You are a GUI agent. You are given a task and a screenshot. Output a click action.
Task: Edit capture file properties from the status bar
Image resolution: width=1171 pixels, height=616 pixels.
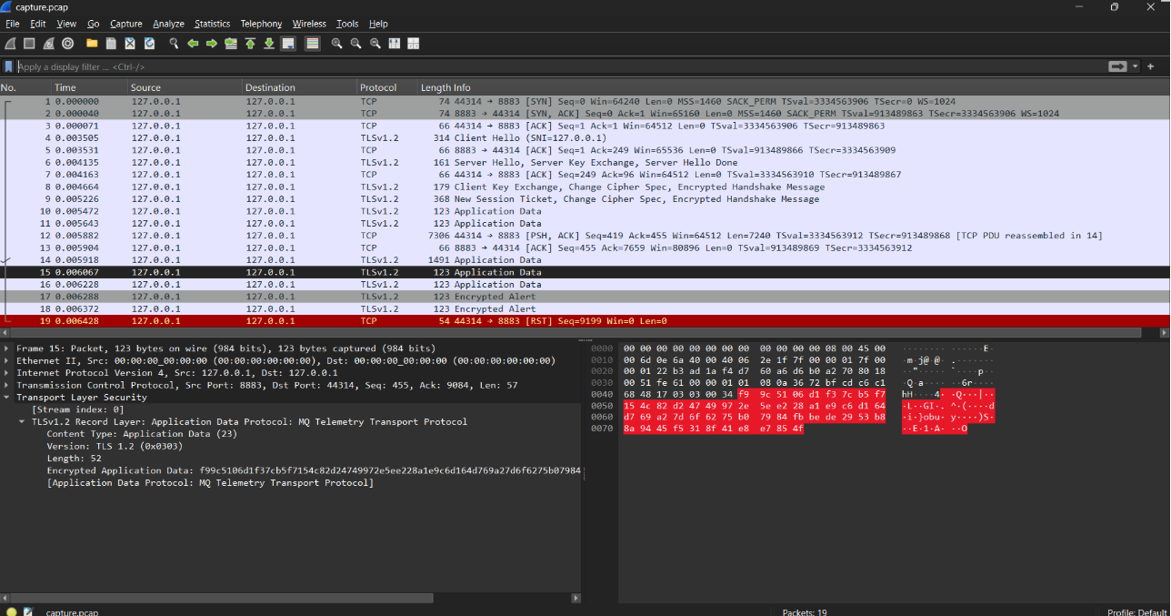28,611
